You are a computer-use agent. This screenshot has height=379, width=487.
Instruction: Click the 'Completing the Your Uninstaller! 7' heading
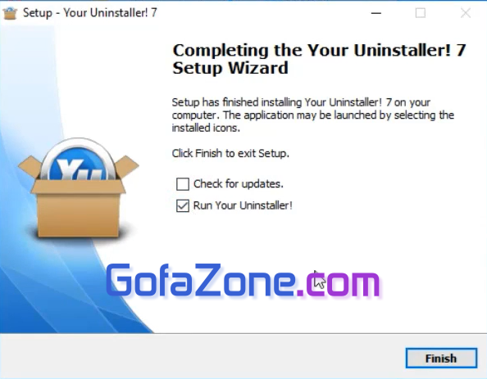point(319,50)
